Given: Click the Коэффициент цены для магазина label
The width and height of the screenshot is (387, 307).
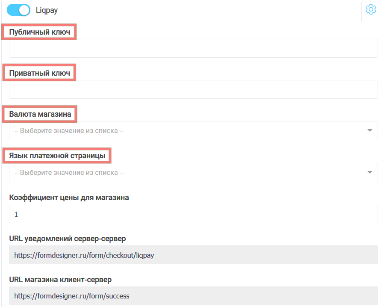Looking at the screenshot, I should pos(69,197).
